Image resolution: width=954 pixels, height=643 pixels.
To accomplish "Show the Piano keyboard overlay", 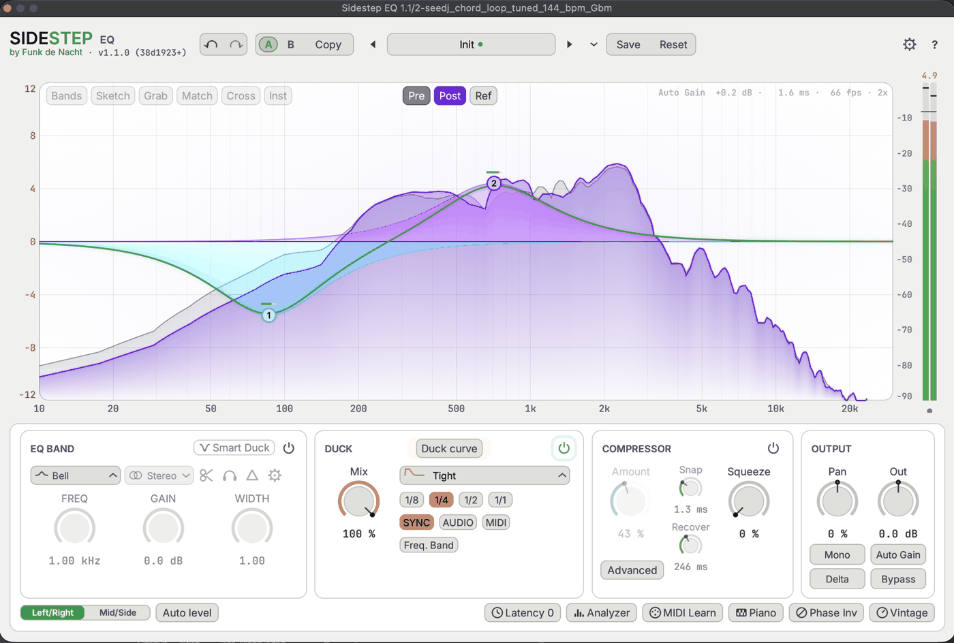I will click(x=756, y=612).
